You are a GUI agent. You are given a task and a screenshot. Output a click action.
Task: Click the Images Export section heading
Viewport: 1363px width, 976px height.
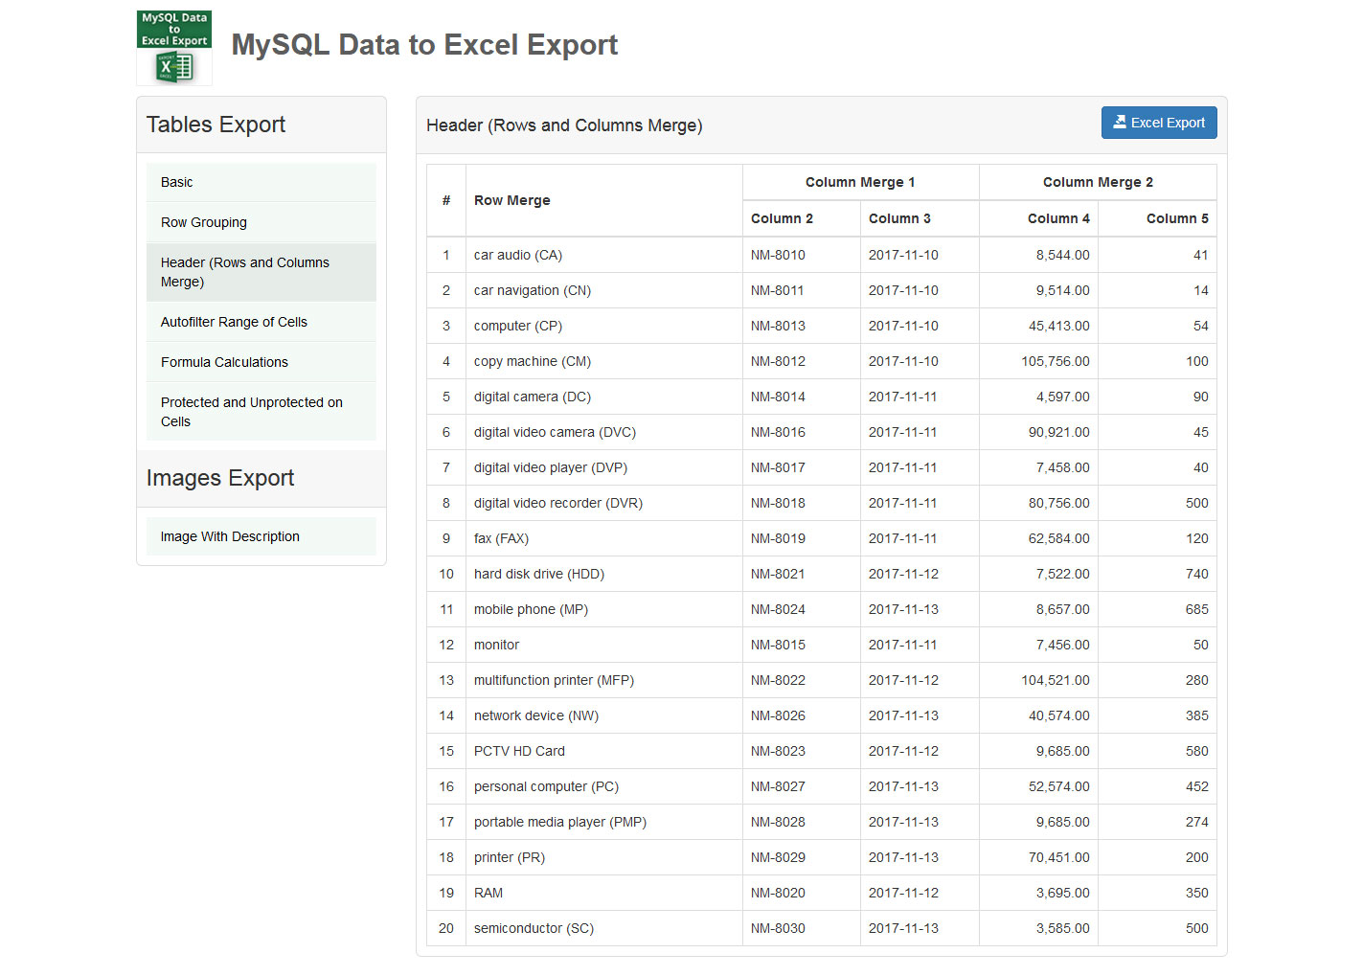pos(220,478)
